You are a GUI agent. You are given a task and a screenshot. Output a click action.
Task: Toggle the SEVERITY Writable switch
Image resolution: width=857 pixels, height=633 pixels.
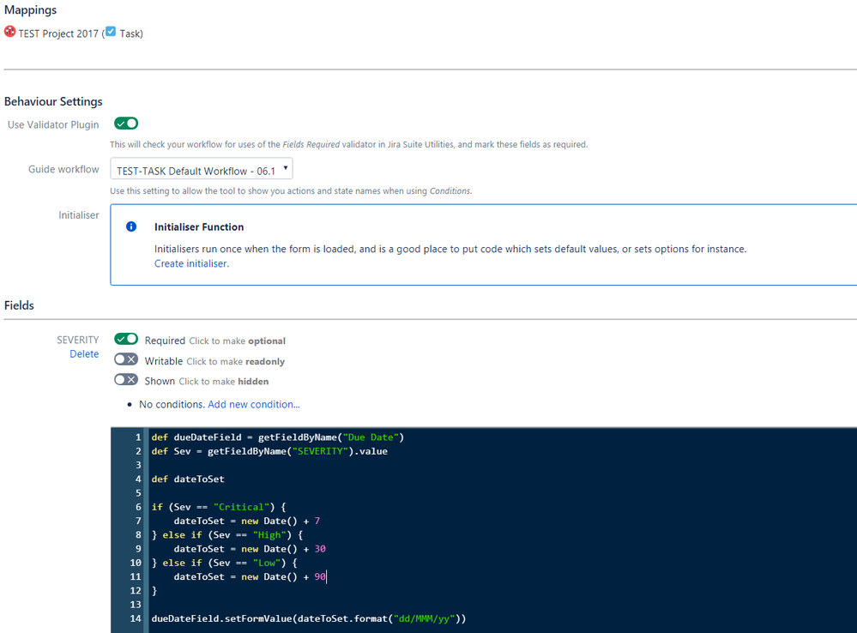(x=126, y=359)
